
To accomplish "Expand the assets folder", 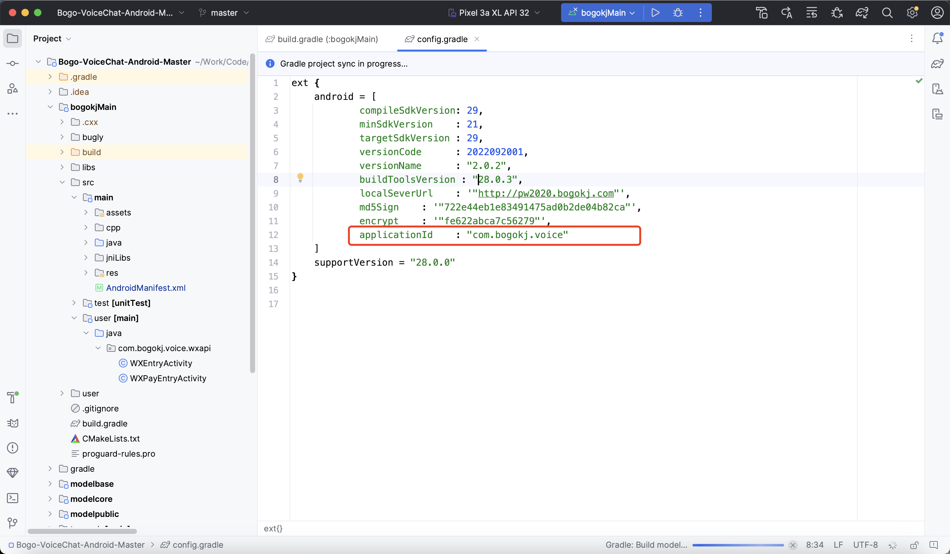I will pyautogui.click(x=86, y=212).
